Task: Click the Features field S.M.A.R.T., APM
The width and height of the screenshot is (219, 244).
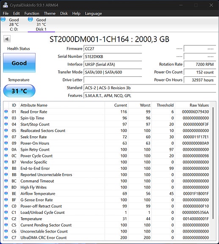Action: point(150,95)
